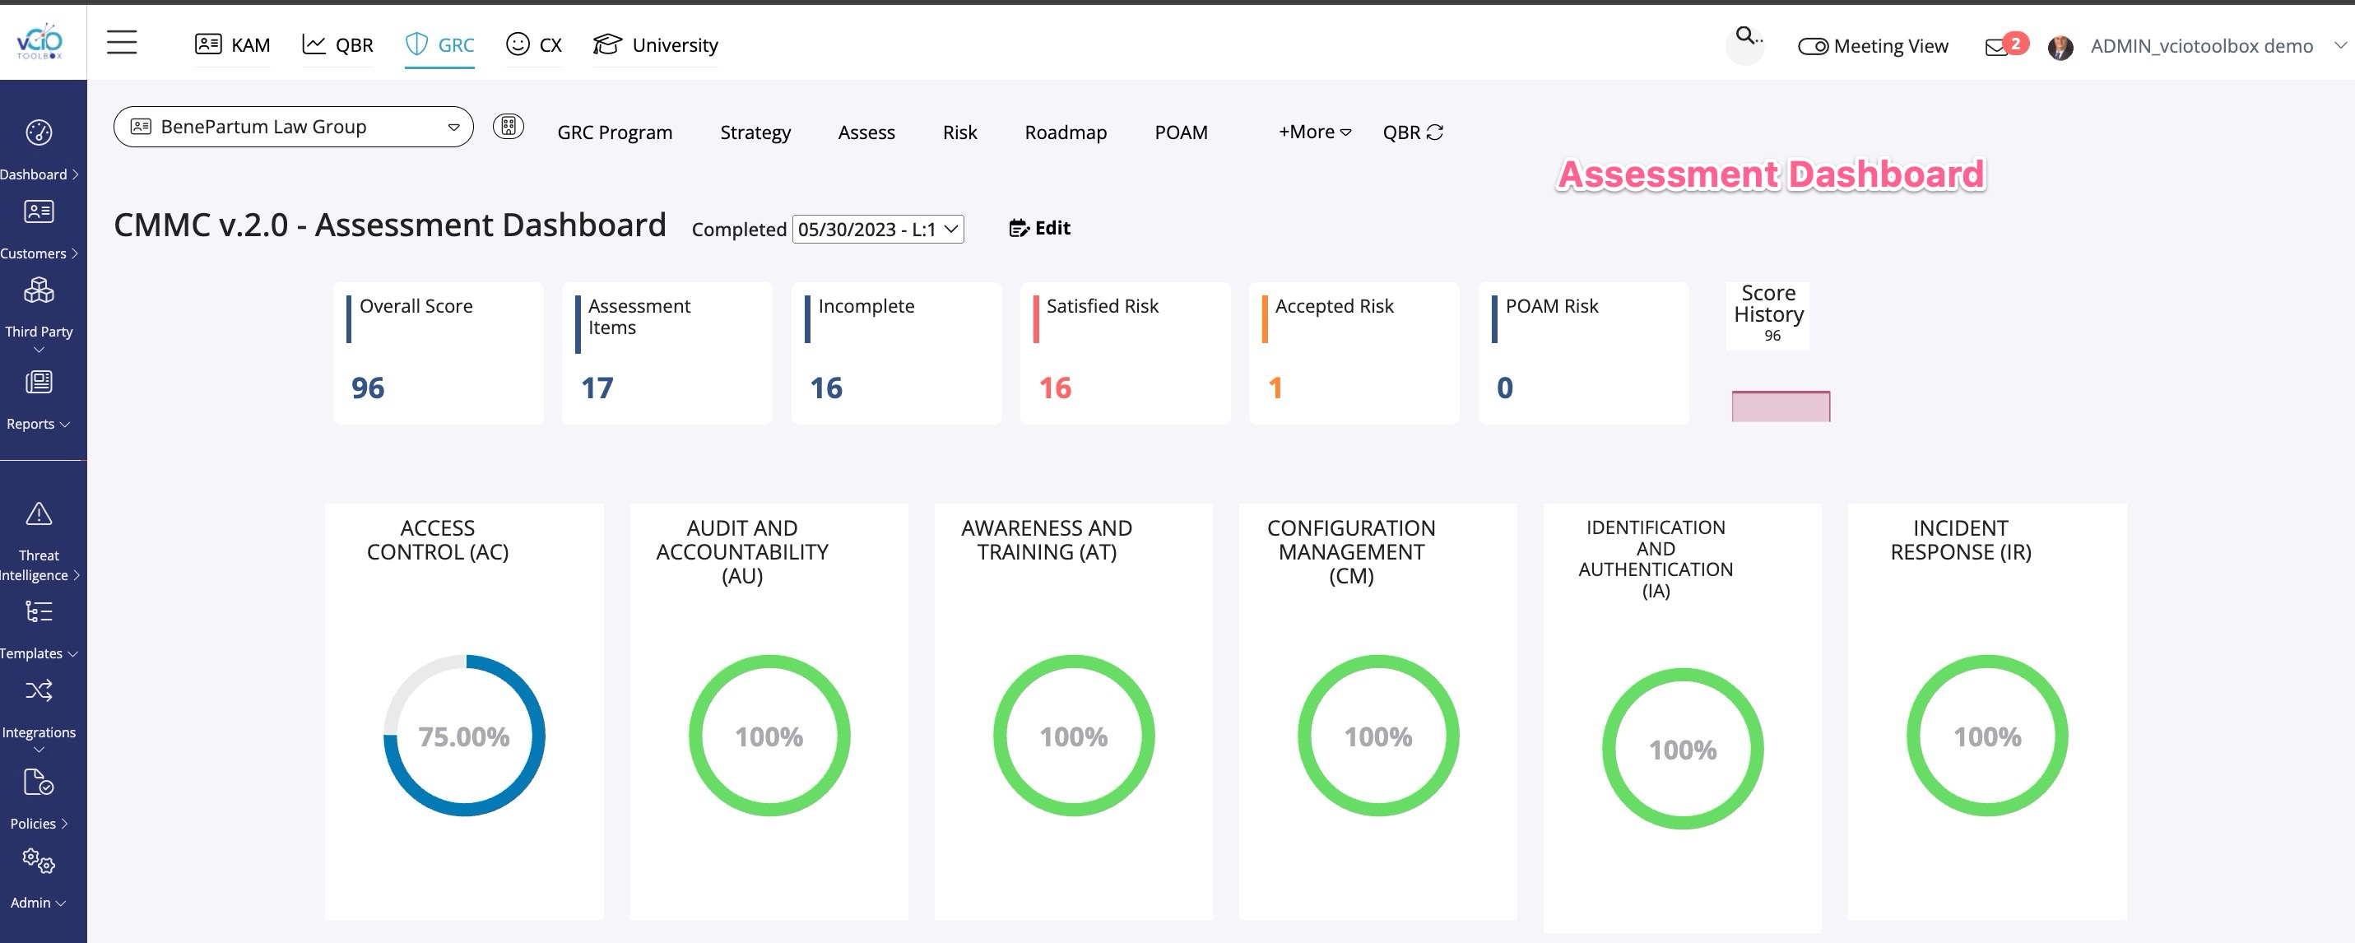Click the Access Control 75.00% progress ring
This screenshot has width=2355, height=943.
click(x=464, y=736)
